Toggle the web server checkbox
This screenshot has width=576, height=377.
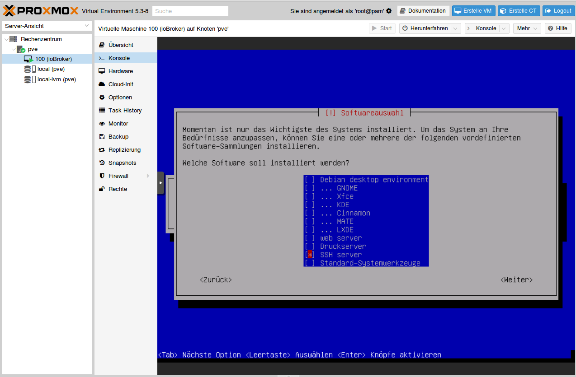click(310, 238)
